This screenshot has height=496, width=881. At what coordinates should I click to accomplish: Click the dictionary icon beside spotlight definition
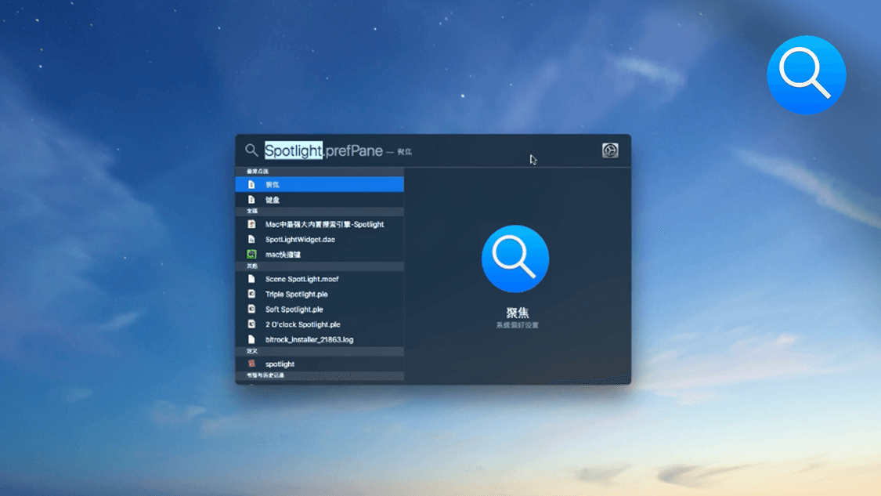(x=251, y=364)
